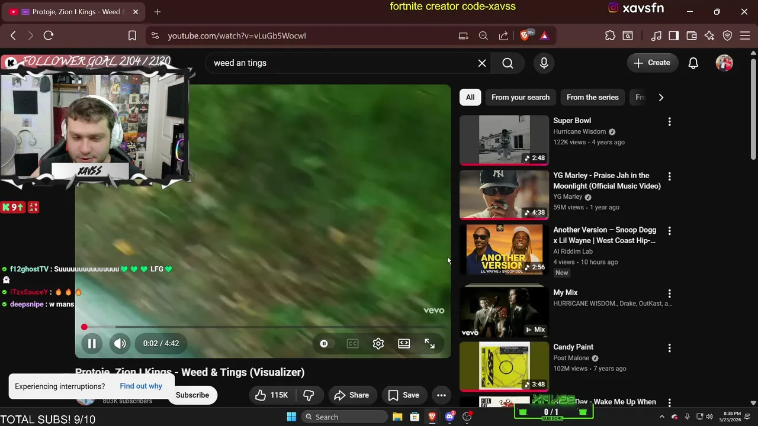Open the account avatar menu
This screenshot has height=426, width=758.
pos(724,63)
